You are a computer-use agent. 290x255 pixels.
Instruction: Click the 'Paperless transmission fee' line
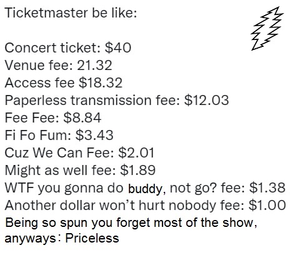117,101
